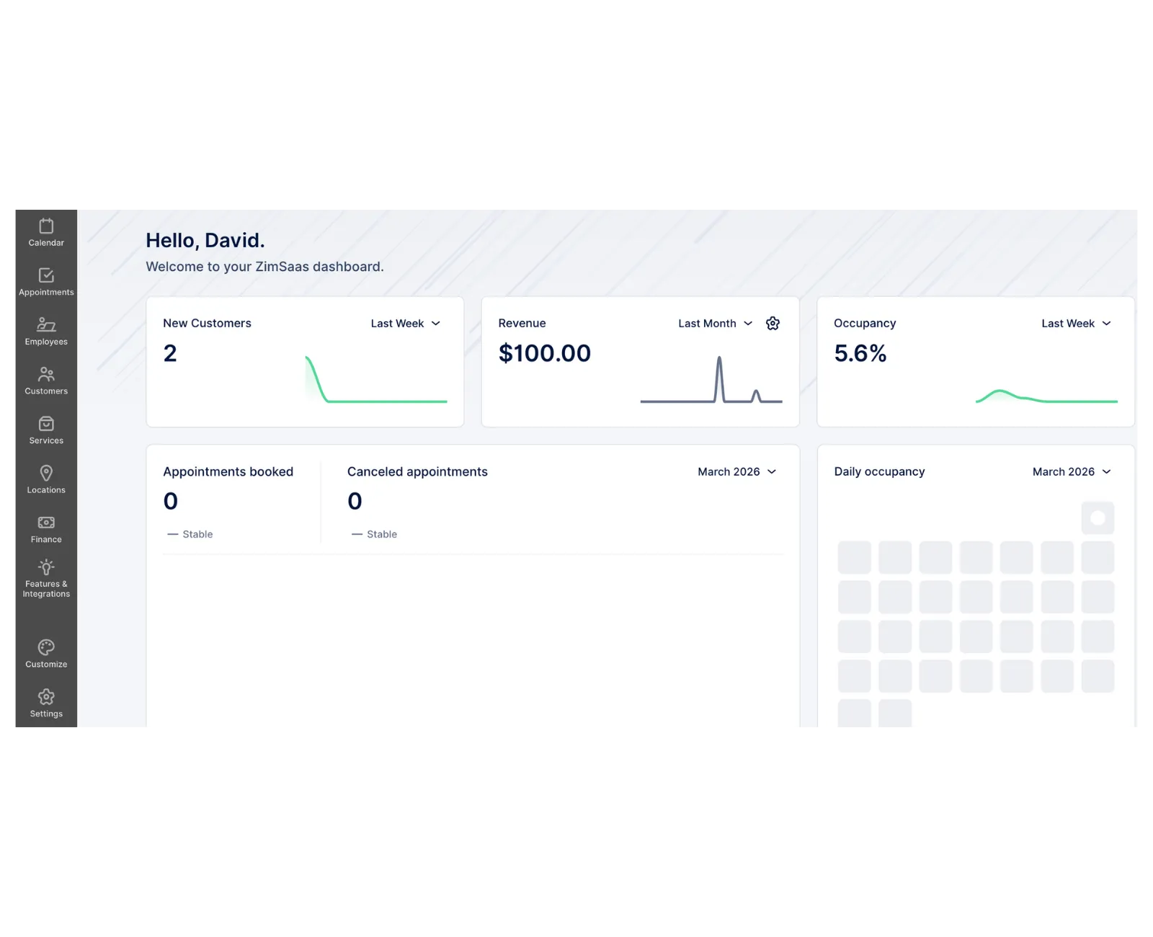The image size is (1153, 937).
Task: Open the Calendar section
Action: coord(45,232)
